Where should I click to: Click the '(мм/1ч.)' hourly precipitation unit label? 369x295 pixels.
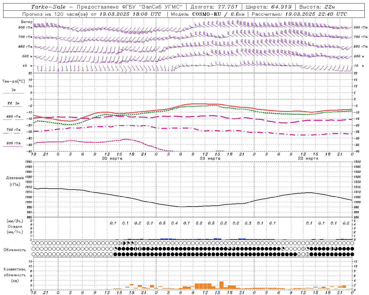15,232
